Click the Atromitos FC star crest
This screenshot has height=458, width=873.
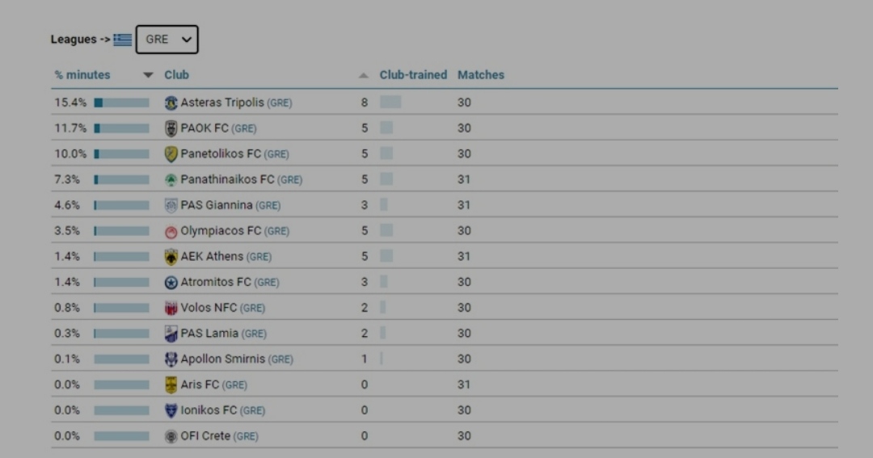pos(171,282)
